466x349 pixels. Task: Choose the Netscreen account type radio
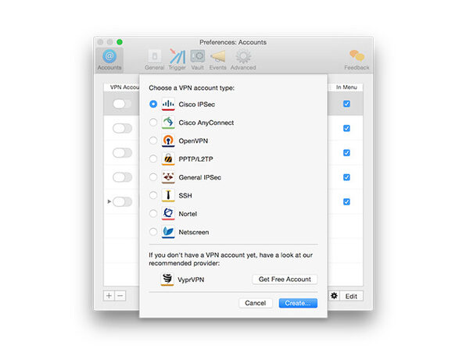pos(153,232)
